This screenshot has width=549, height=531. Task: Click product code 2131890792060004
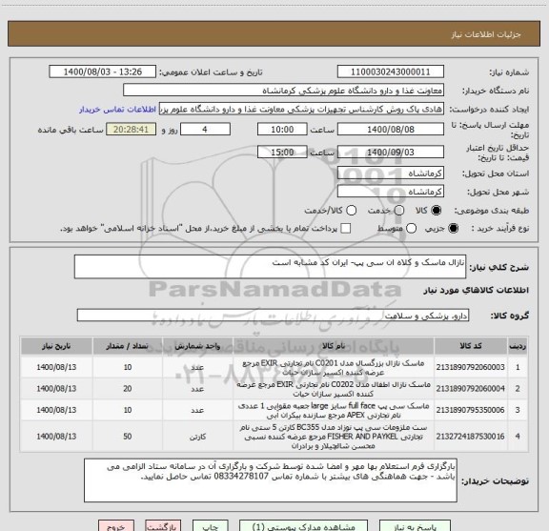(470, 388)
